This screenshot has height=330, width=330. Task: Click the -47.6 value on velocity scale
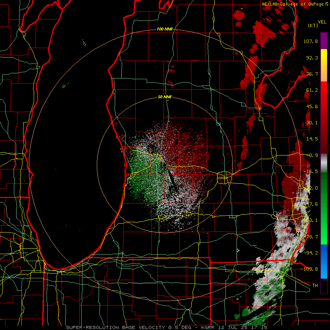[x=311, y=204]
